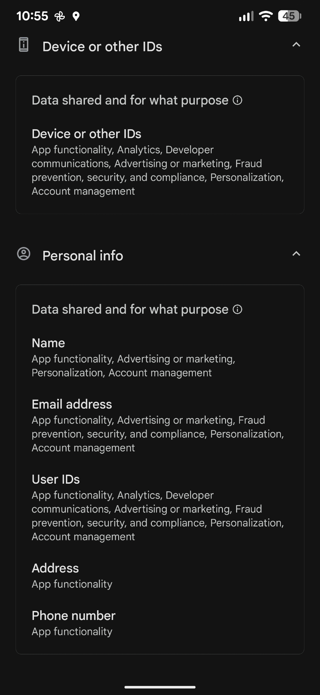Image resolution: width=320 pixels, height=695 pixels.
Task: Tap the Device or other IDs phone icon
Action: tap(24, 45)
